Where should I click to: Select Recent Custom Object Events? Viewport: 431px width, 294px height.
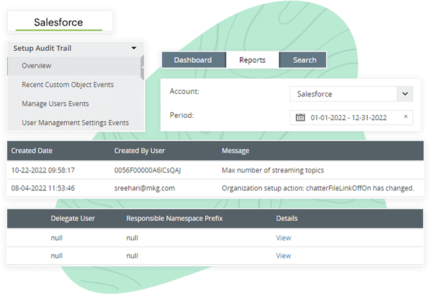click(x=68, y=85)
